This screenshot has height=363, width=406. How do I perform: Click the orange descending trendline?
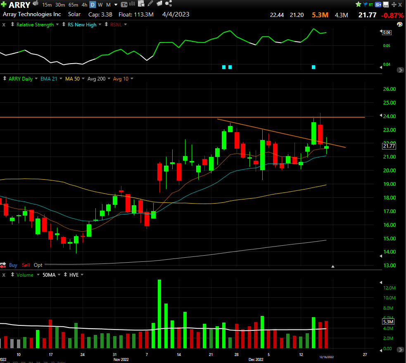point(281,133)
